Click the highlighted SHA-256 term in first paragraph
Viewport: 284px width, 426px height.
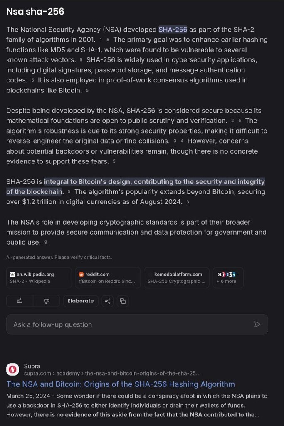173,30
